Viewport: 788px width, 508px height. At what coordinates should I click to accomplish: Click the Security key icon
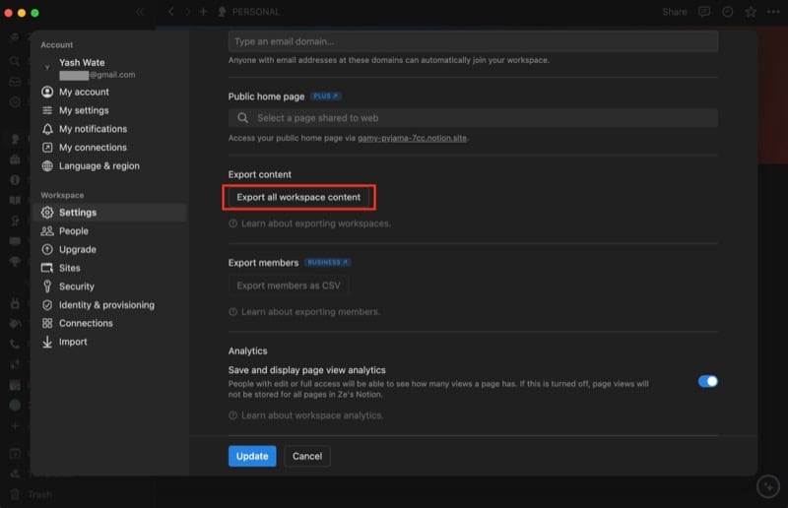click(47, 286)
